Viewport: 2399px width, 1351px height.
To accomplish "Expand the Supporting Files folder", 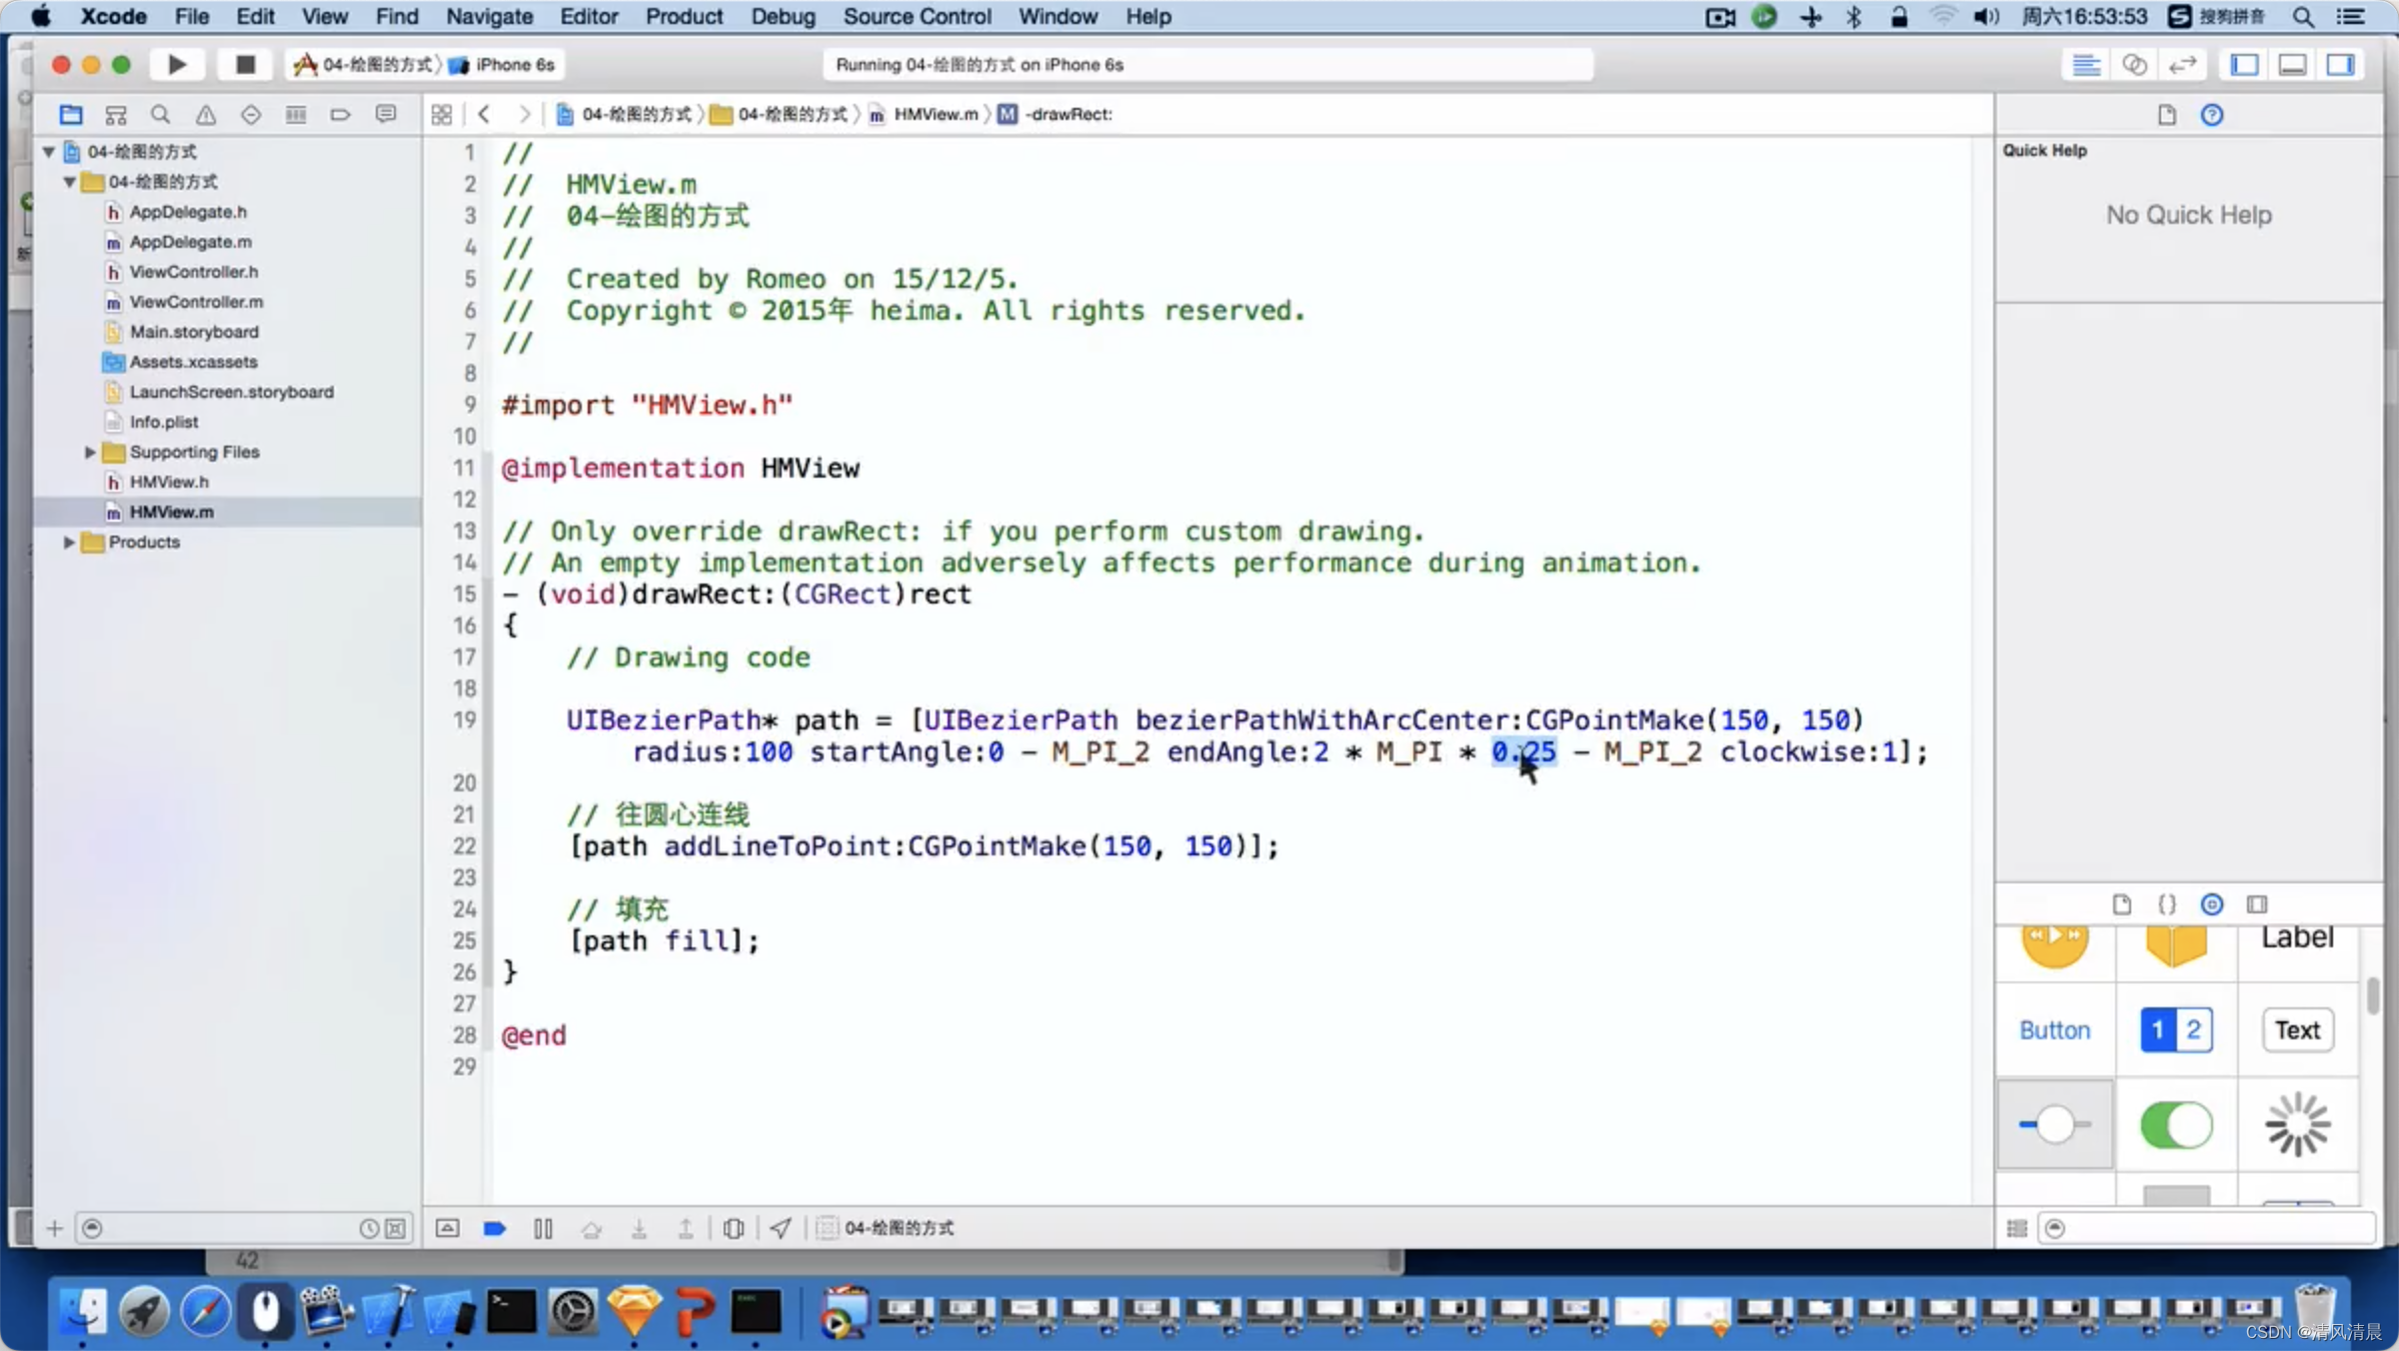I will click(89, 452).
